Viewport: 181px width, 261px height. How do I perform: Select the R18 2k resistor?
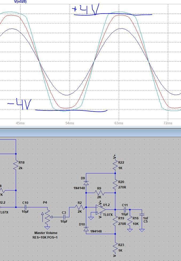pos(16,166)
